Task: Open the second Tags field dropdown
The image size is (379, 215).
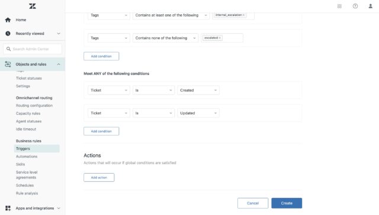Action: click(109, 38)
